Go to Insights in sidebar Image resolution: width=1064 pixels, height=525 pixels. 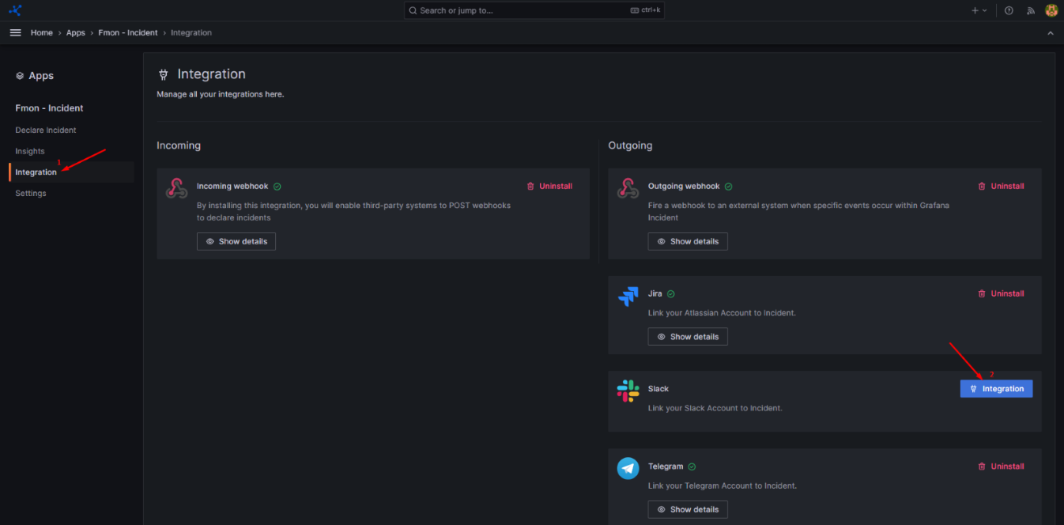click(x=30, y=151)
